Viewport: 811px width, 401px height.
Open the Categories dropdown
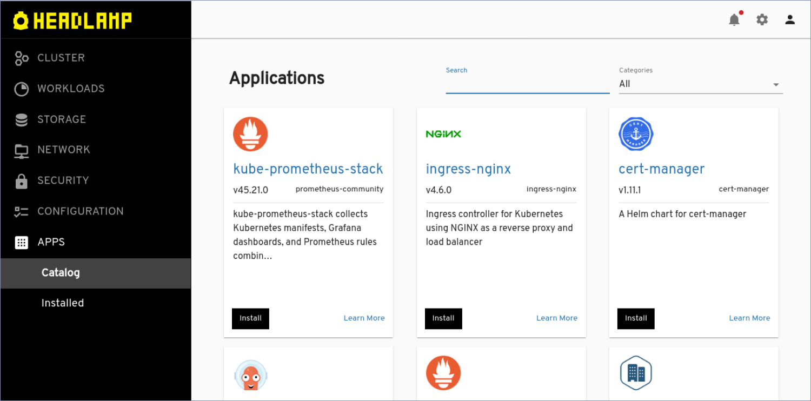point(701,84)
